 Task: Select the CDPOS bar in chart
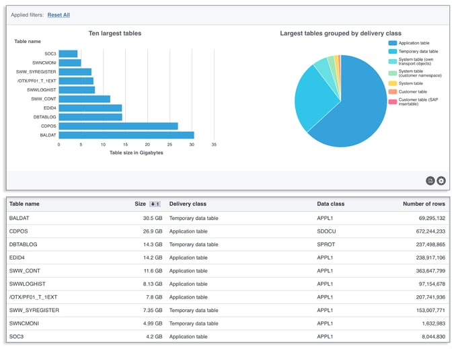(x=118, y=126)
